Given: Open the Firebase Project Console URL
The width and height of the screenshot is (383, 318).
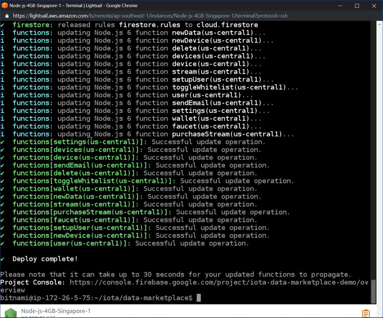Looking at the screenshot, I should (x=219, y=282).
